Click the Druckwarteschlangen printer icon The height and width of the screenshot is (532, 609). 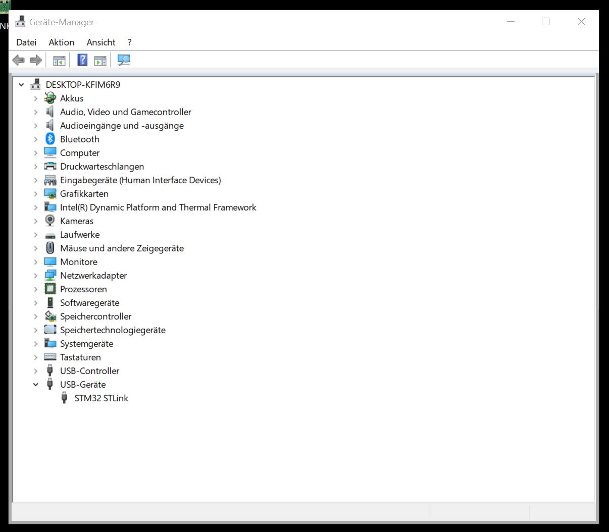pyautogui.click(x=50, y=167)
